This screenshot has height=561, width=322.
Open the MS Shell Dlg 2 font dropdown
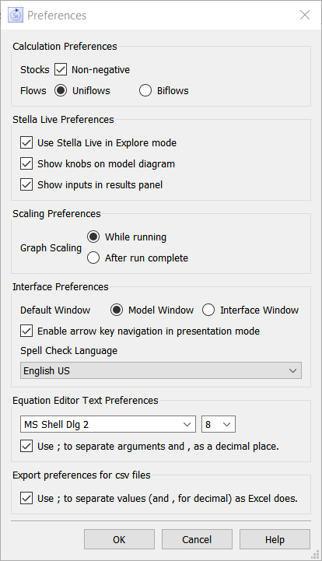(108, 424)
